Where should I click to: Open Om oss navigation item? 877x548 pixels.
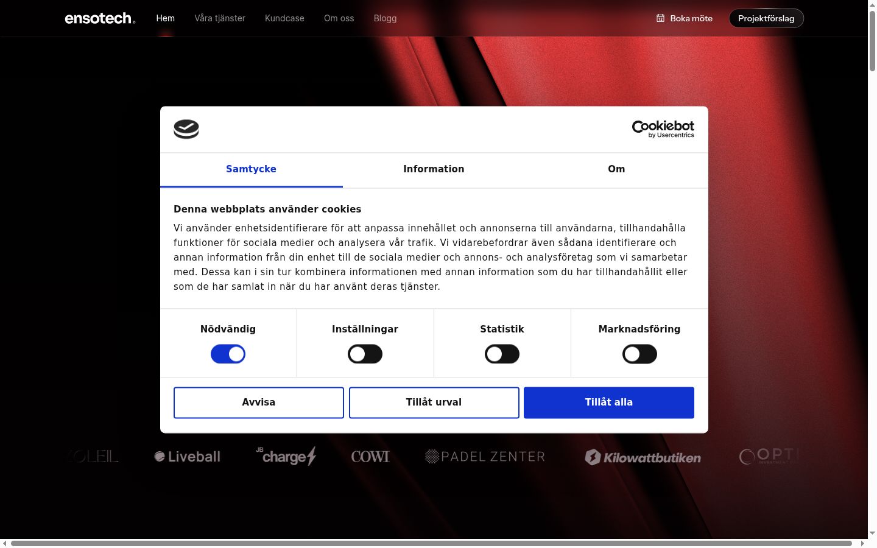coord(339,18)
